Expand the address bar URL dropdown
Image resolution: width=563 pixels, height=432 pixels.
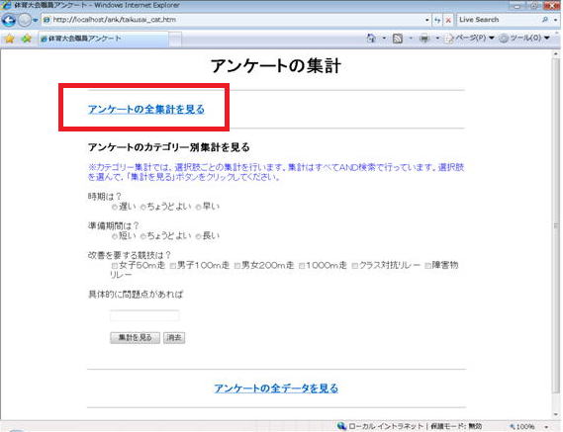coord(426,20)
